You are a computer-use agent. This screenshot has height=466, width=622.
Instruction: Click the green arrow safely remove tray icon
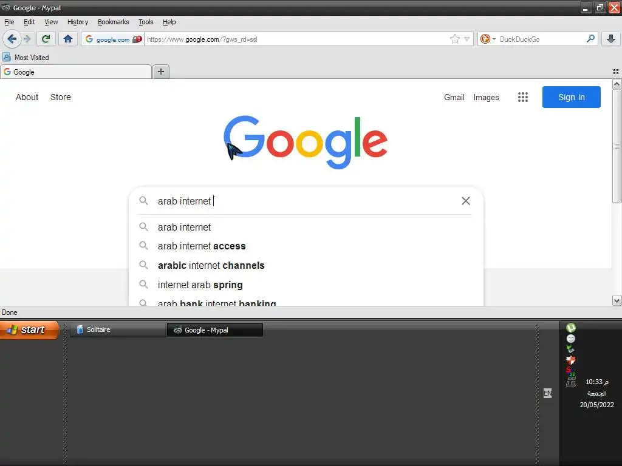(x=571, y=349)
